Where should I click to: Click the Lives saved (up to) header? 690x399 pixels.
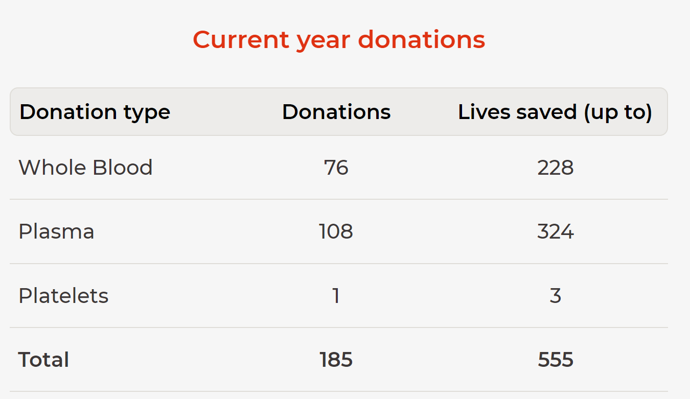coord(555,112)
